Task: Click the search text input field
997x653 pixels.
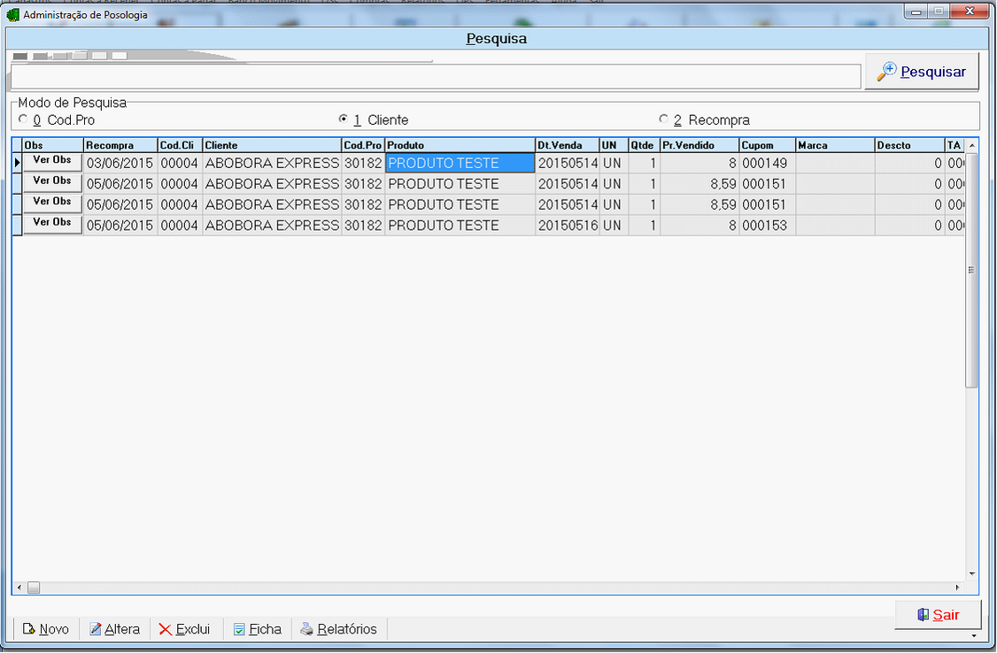Action: pos(435,77)
